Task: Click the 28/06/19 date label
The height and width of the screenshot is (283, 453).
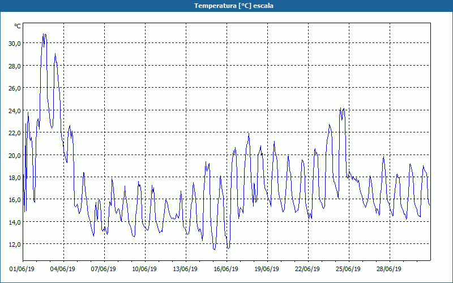Action: [x=389, y=269]
